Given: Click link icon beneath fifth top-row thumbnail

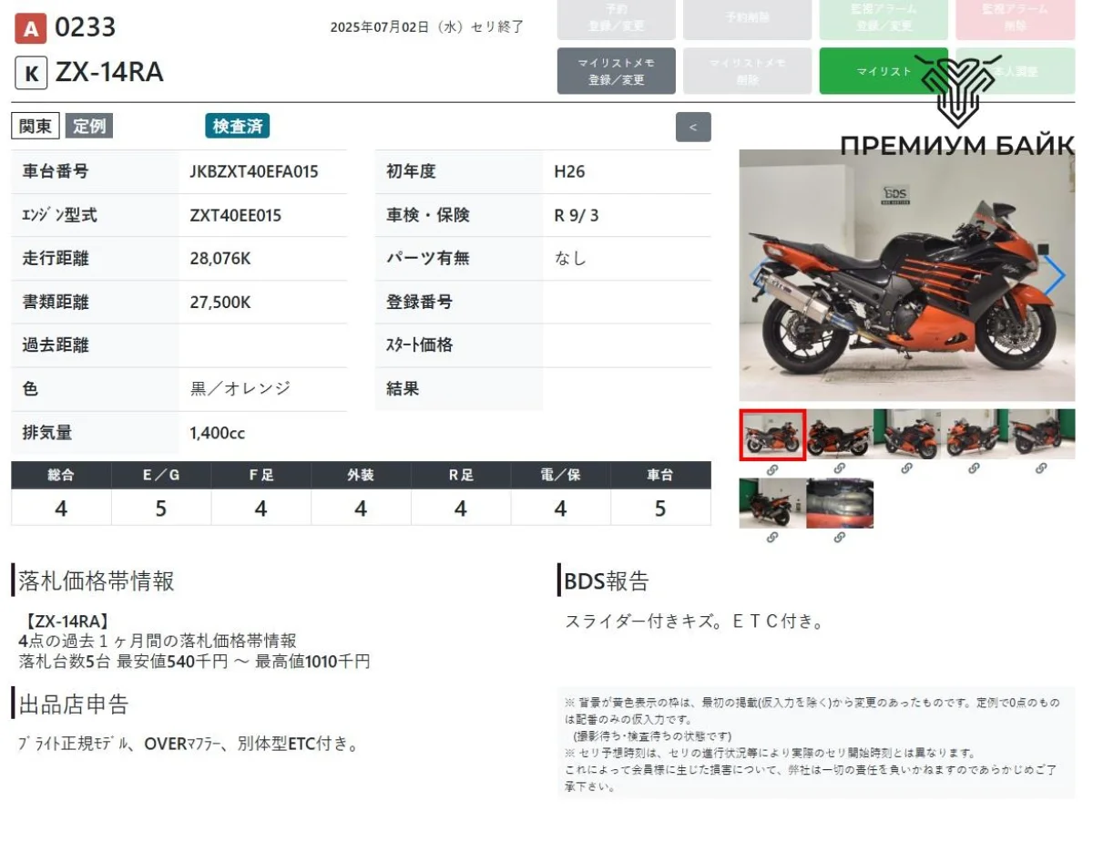Looking at the screenshot, I should tap(1041, 468).
